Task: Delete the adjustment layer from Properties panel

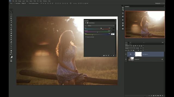Action: pos(113,56)
